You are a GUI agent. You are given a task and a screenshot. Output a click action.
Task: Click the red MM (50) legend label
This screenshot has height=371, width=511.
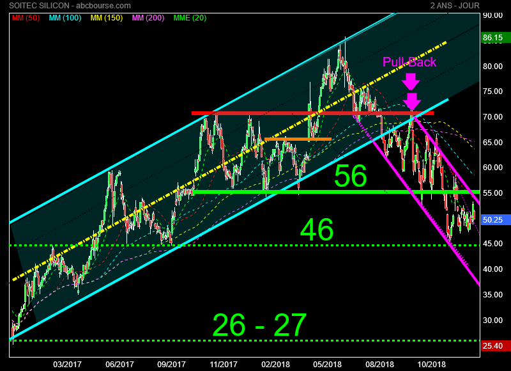coord(26,18)
